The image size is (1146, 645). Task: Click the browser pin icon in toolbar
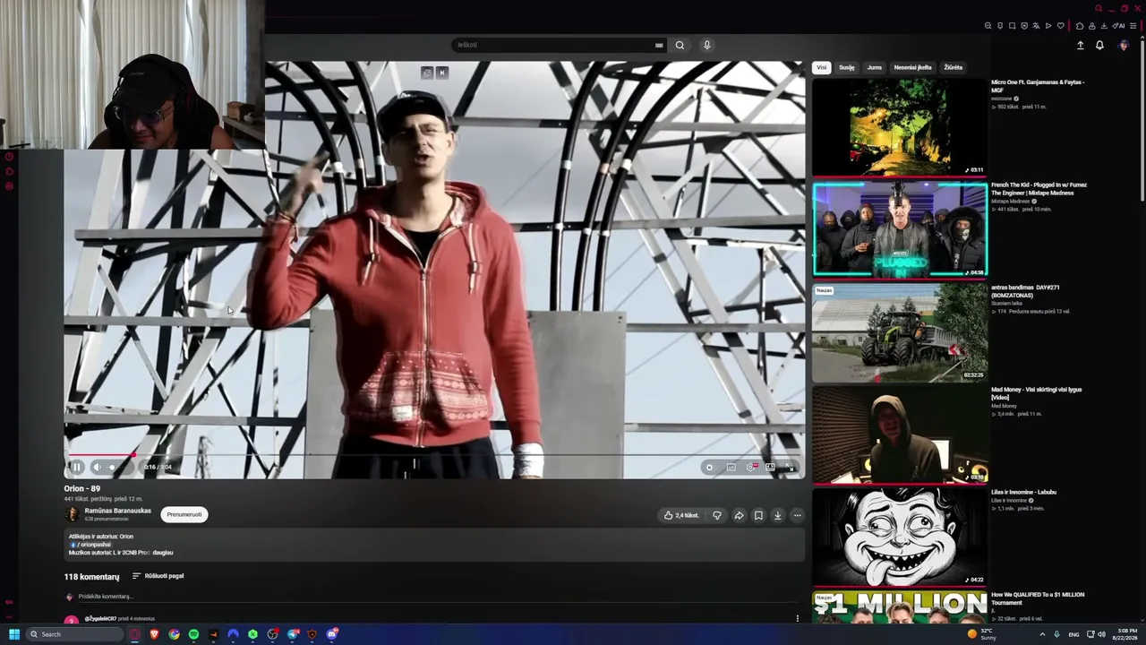(1000, 26)
